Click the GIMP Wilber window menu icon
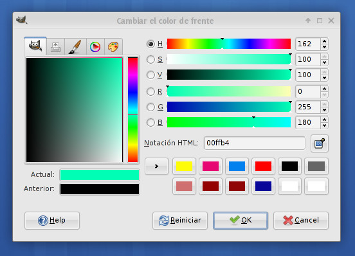 (22, 20)
